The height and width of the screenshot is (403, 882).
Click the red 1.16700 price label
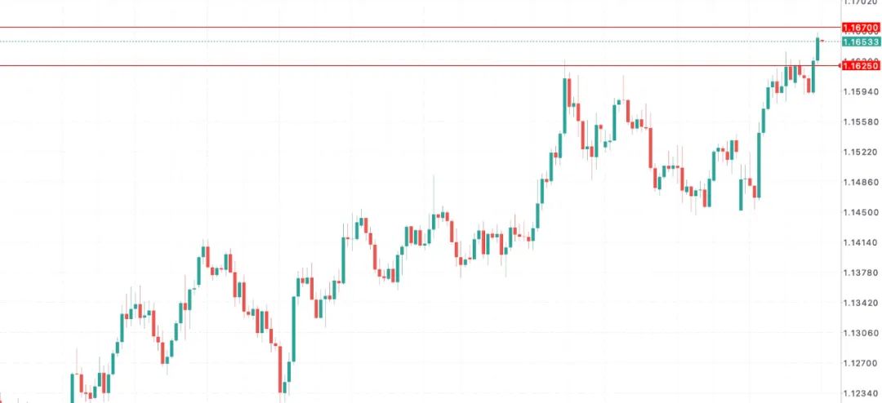861,28
